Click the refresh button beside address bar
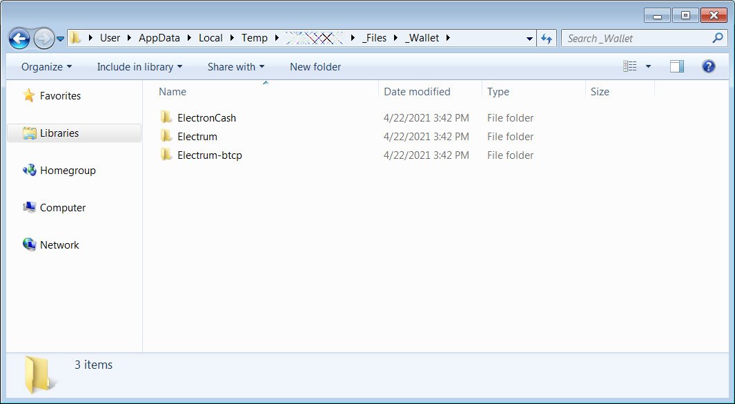This screenshot has height=404, width=735. coord(547,38)
